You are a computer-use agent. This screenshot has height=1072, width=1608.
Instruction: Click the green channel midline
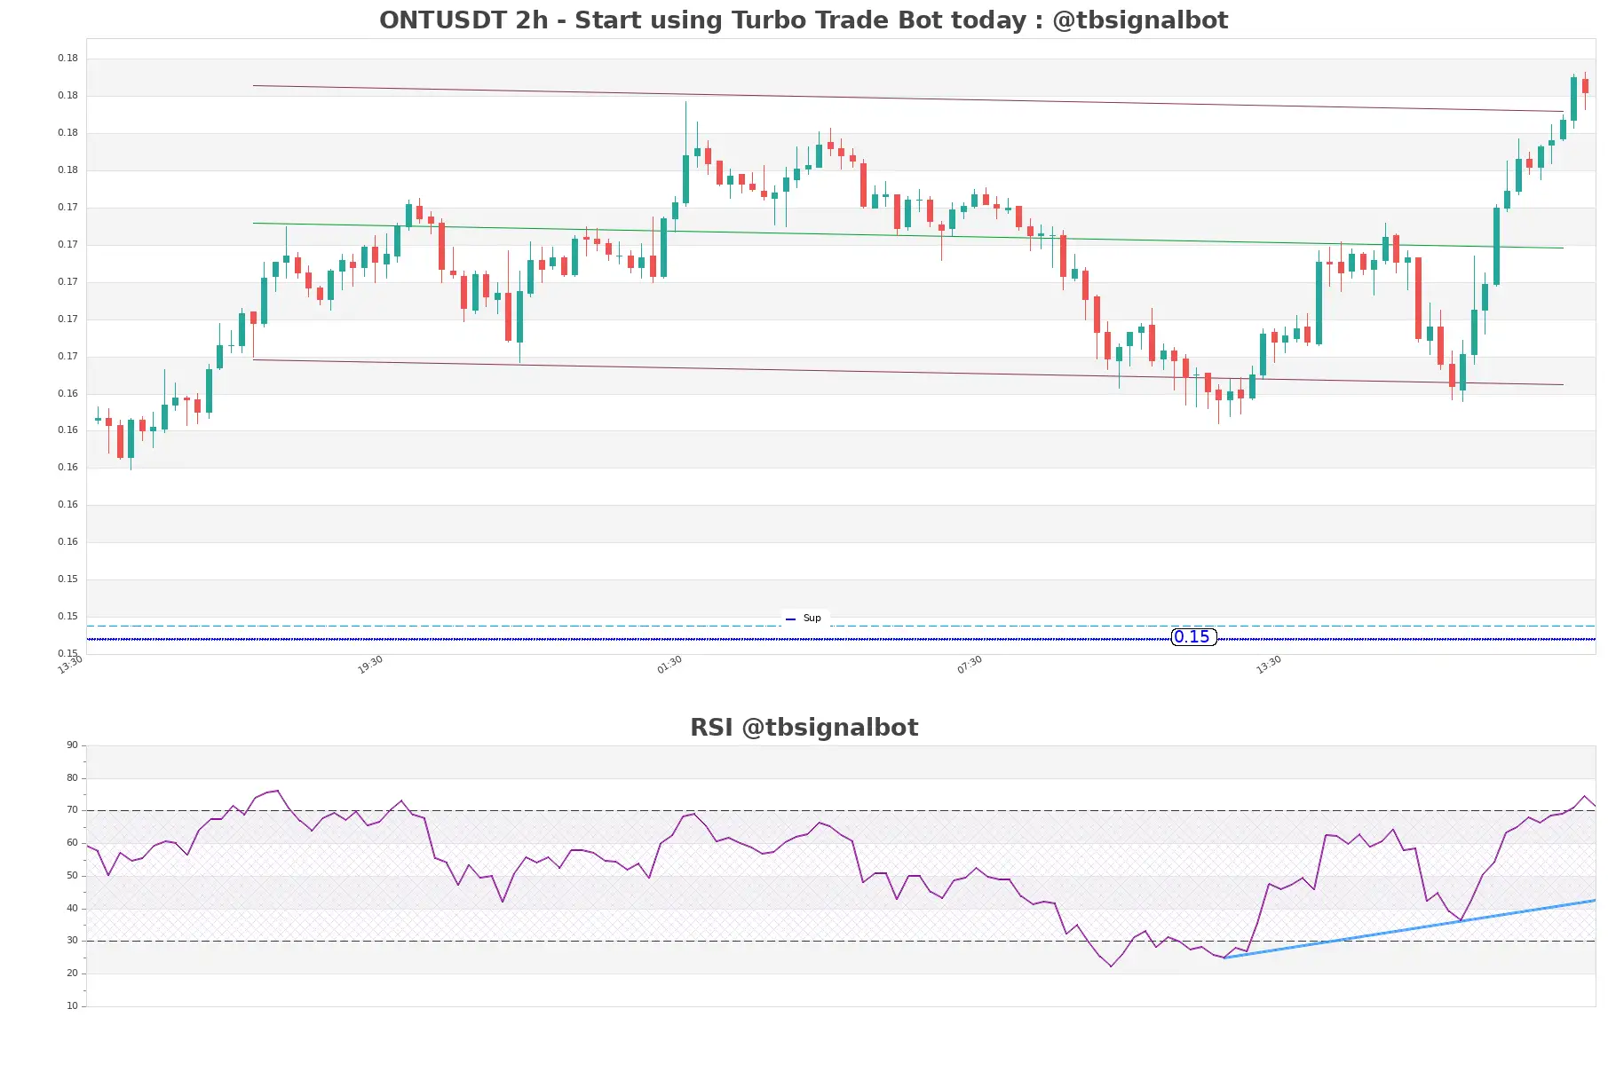tap(907, 235)
